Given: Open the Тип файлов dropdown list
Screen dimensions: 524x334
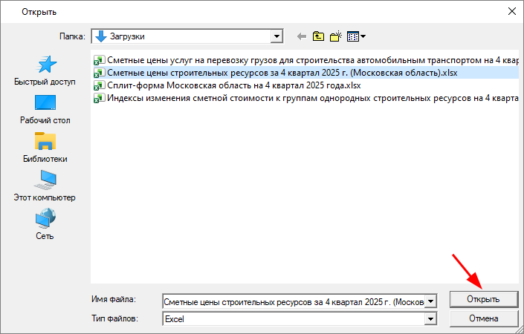Looking at the screenshot, I should click(430, 319).
